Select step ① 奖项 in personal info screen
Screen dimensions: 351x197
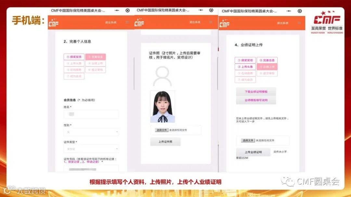[74, 57]
